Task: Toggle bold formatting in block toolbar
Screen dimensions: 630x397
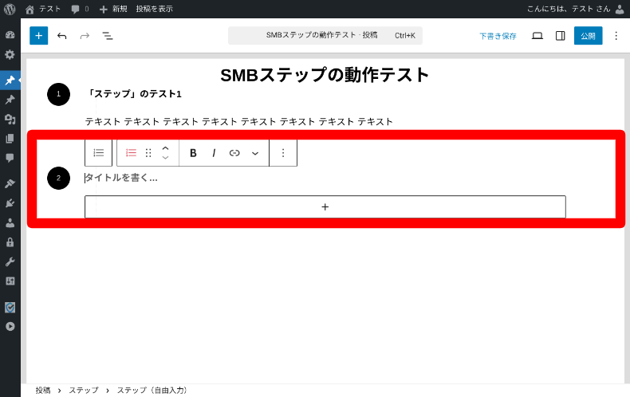Action: coord(193,153)
